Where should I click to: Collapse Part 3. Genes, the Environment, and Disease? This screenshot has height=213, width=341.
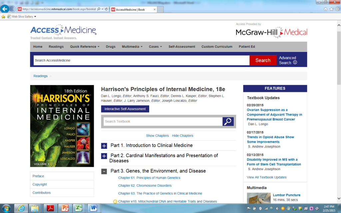pos(104,171)
